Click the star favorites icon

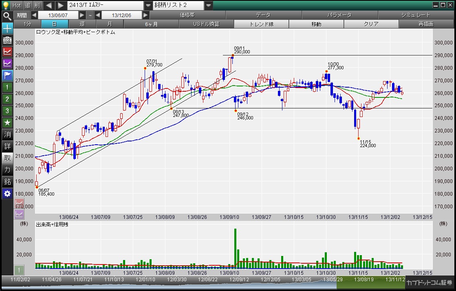click(7, 123)
